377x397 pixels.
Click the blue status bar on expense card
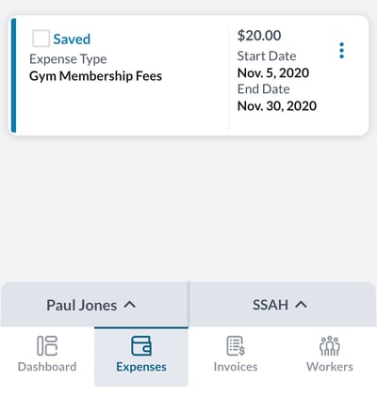coord(13,75)
